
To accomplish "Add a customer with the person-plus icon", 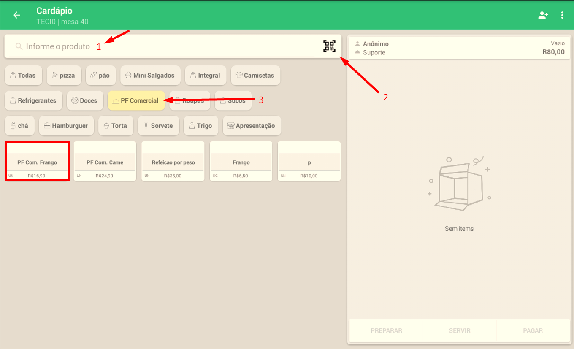I will click(x=543, y=15).
